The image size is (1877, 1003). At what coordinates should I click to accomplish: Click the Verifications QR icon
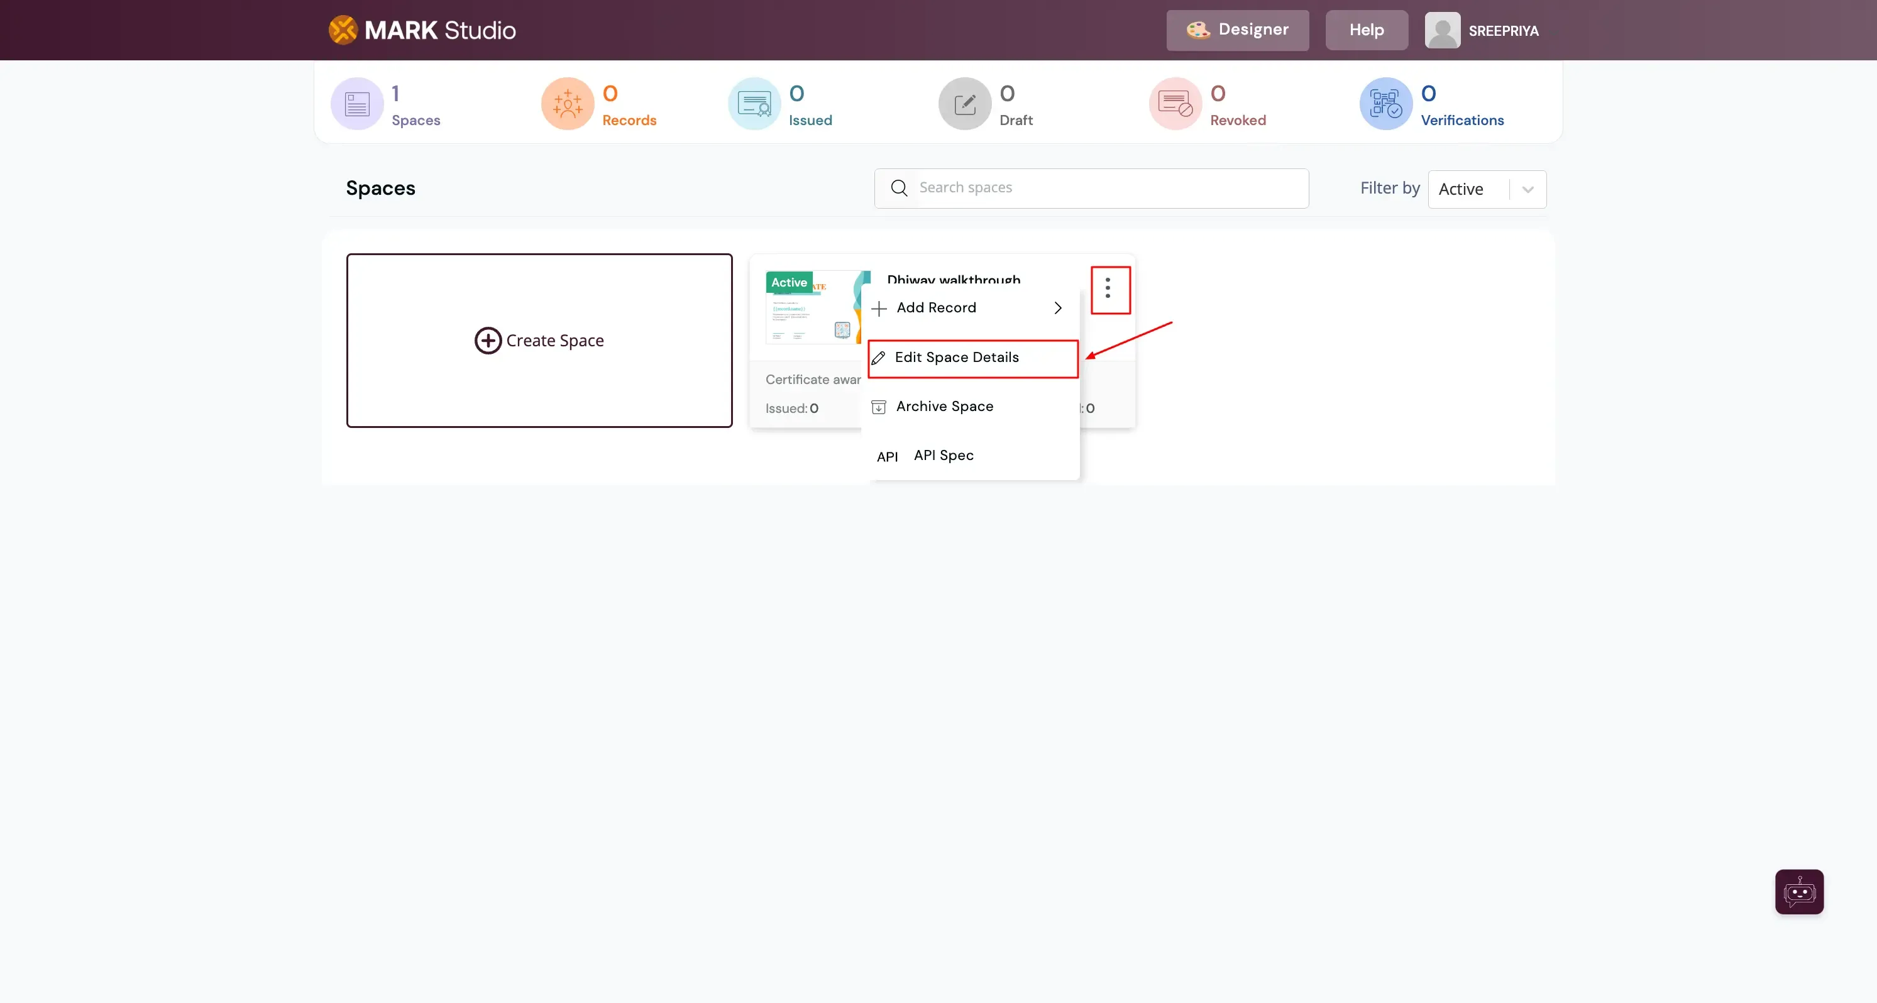[x=1386, y=104]
